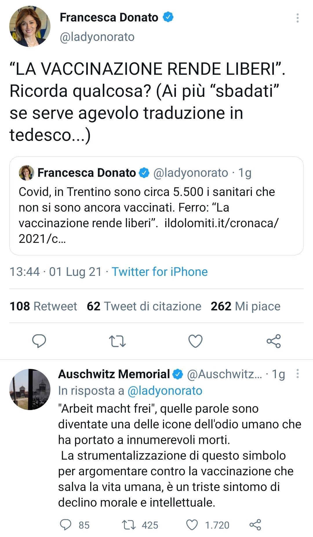This screenshot has width=313, height=537.
Task: Open the Twitter for iPhone source link
Action: 160,272
